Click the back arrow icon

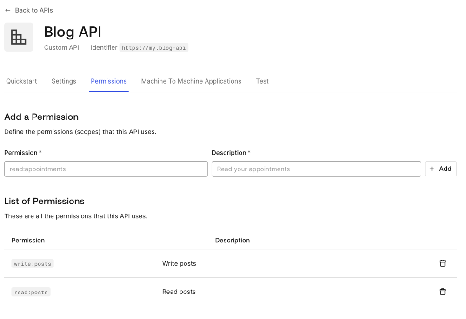pyautogui.click(x=8, y=10)
